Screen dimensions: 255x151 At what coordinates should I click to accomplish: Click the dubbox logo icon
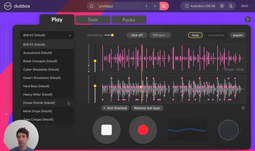(8, 6)
